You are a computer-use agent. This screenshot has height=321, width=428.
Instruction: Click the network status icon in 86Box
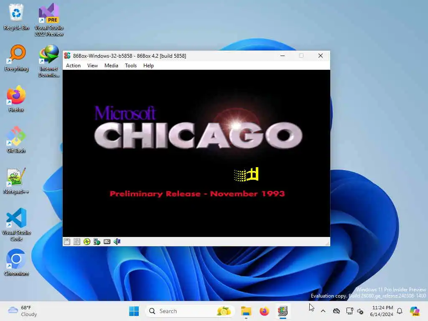(x=97, y=242)
